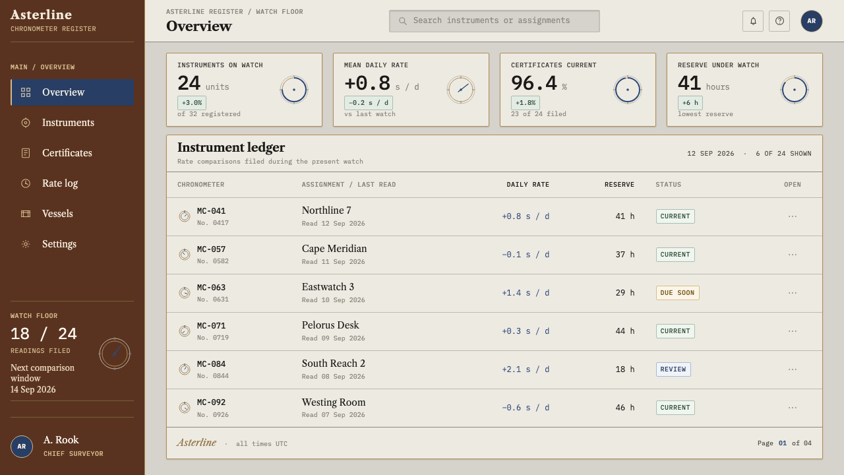844x475 pixels.
Task: Open more options for Westing Room row
Action: (x=793, y=408)
